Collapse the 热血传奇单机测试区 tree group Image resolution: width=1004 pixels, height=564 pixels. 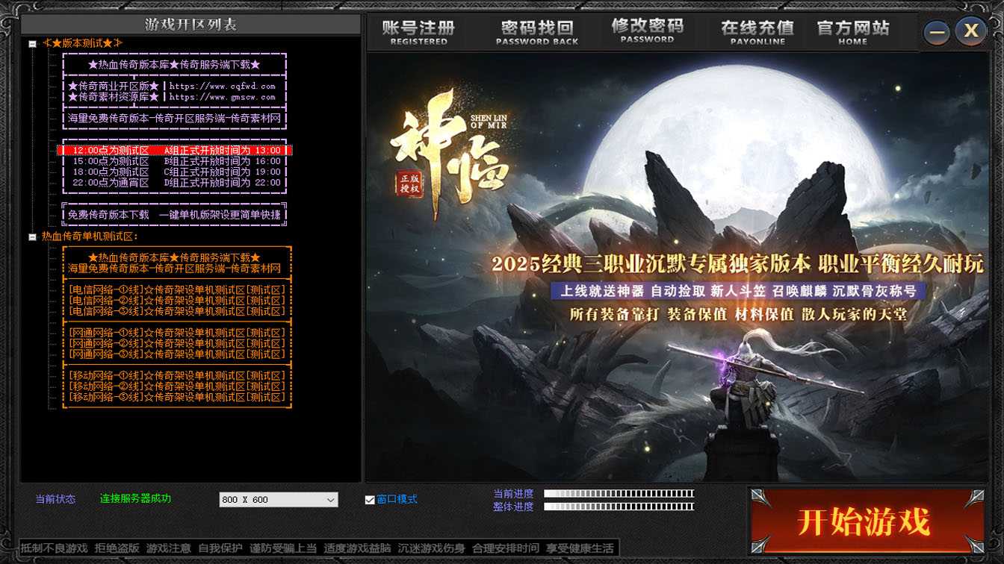click(x=32, y=237)
